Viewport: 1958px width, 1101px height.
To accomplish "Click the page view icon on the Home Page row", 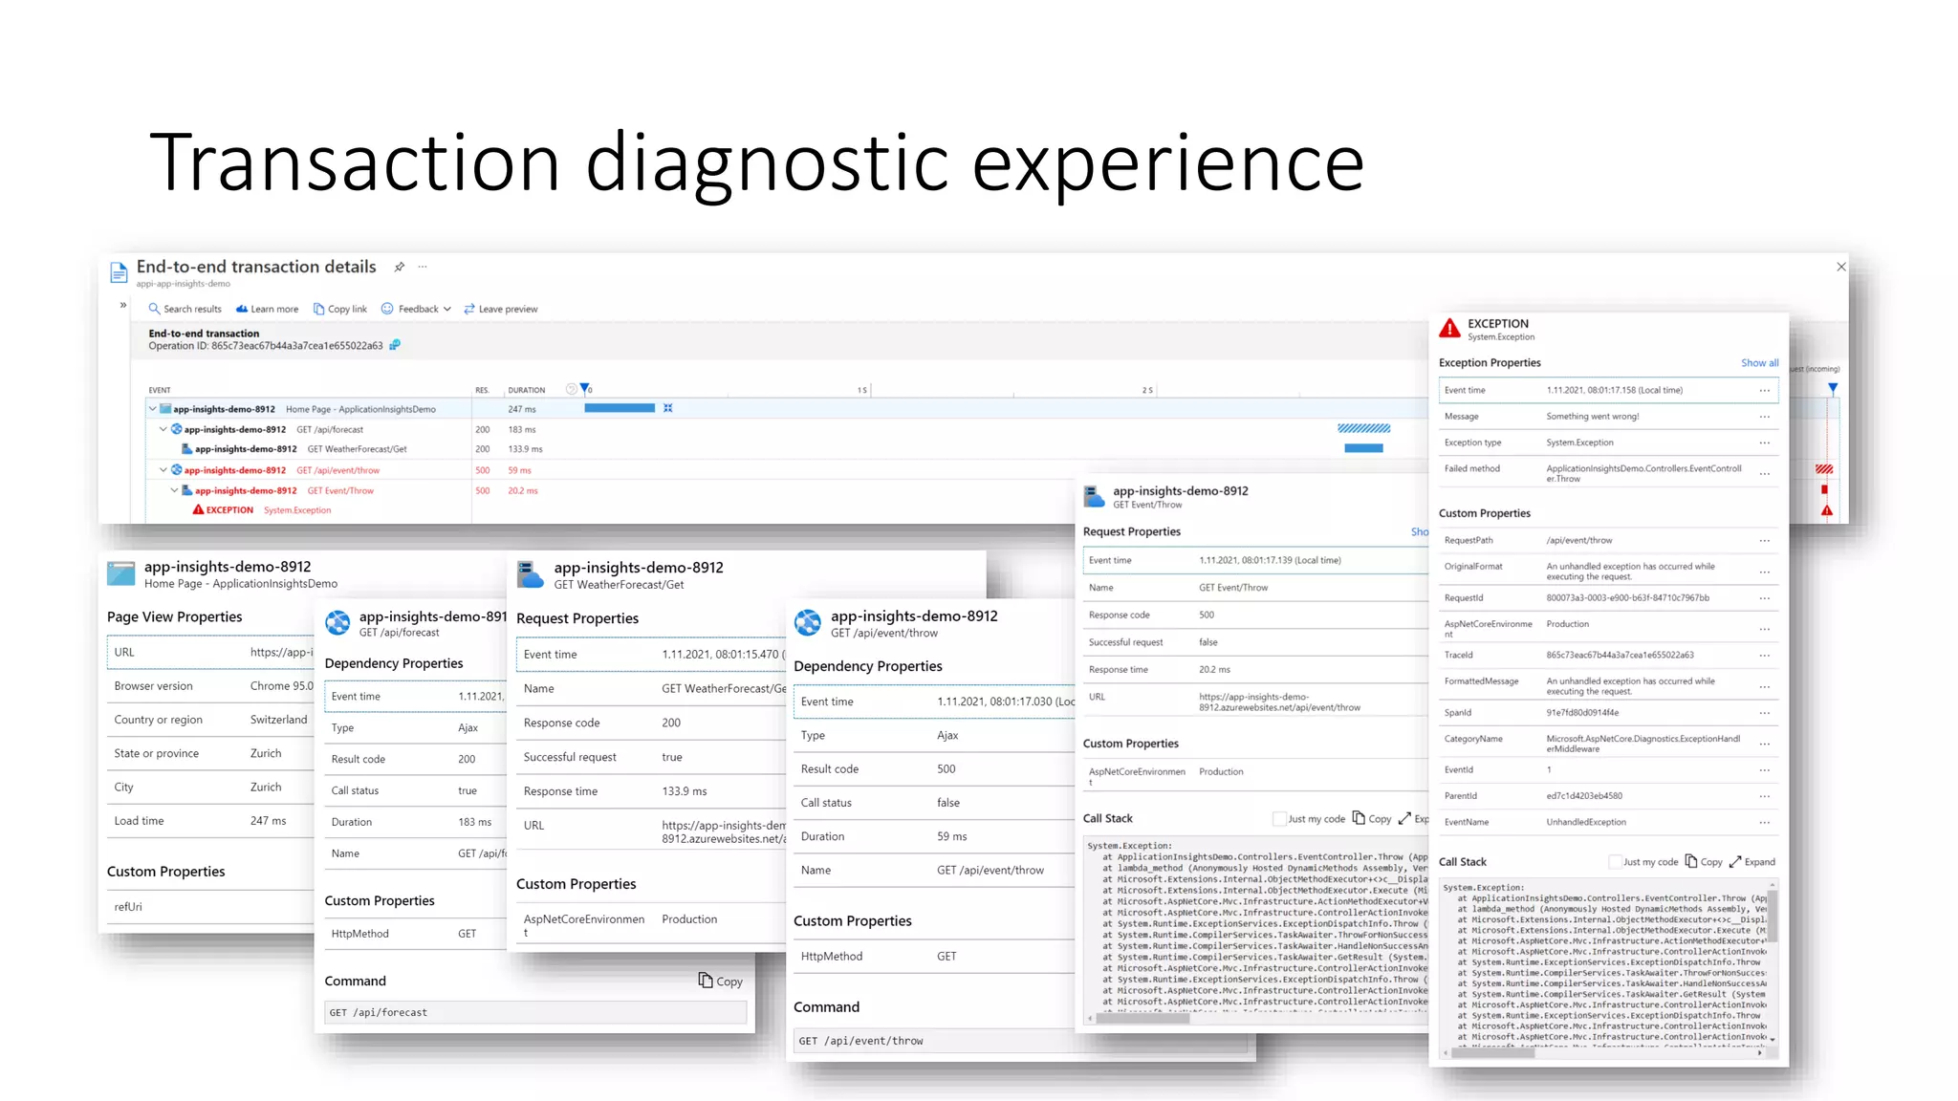I will tap(165, 409).
